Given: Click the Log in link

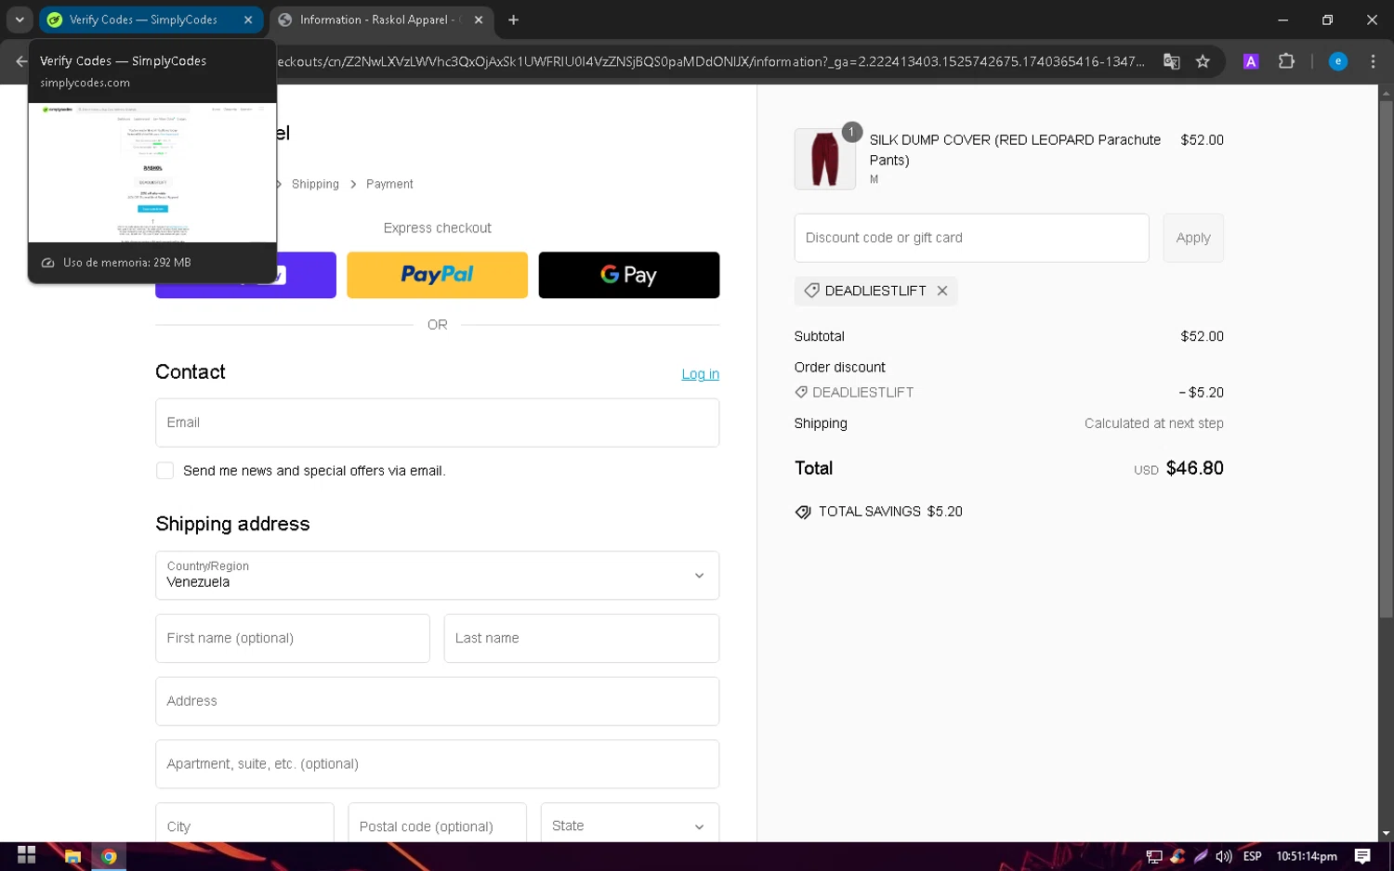Looking at the screenshot, I should [x=700, y=374].
